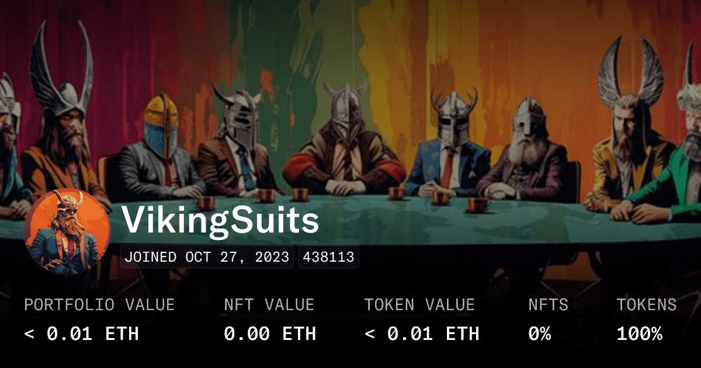The height and width of the screenshot is (368, 701).
Task: Select the NFT VALUE label
Action: click(269, 304)
